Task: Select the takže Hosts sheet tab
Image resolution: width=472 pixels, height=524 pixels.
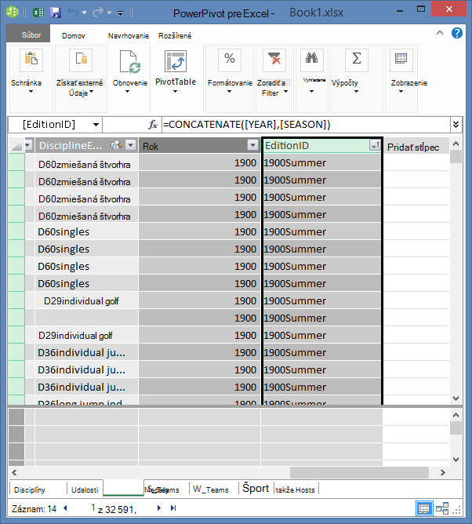Action: (296, 489)
